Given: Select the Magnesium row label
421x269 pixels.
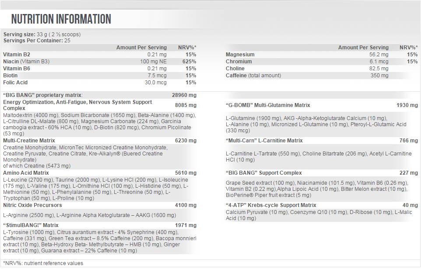Looking at the screenshot, I should click(240, 55).
